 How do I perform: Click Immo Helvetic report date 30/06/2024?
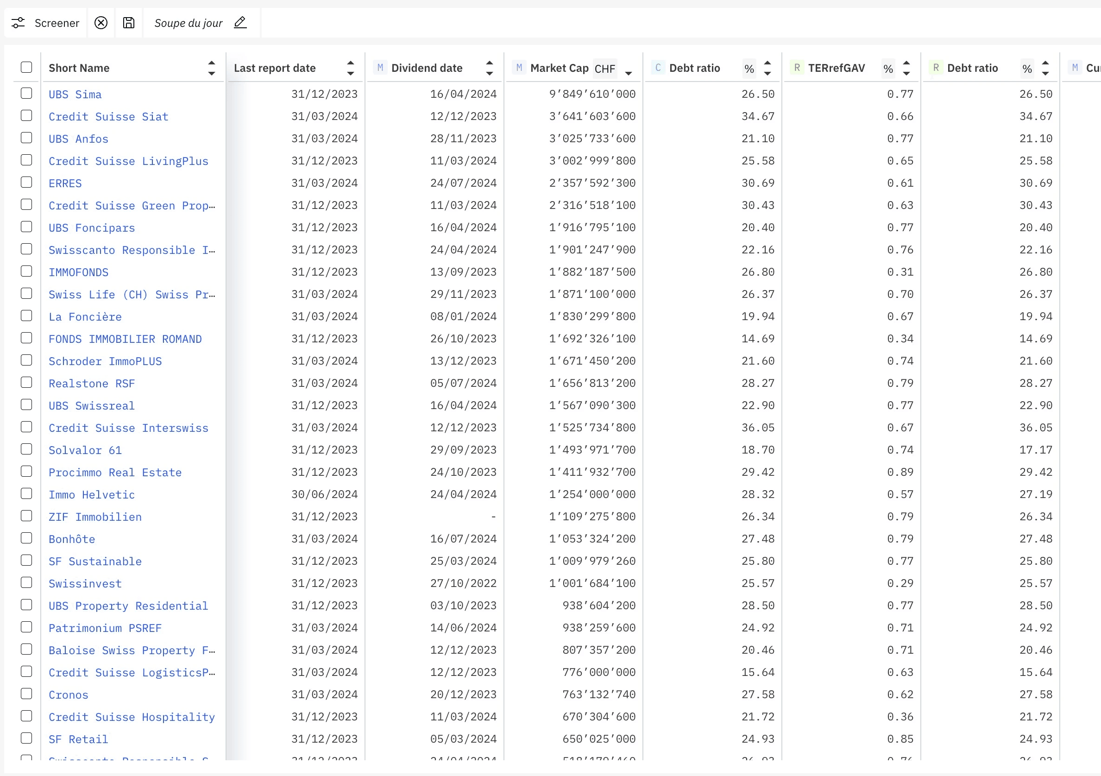click(x=325, y=494)
